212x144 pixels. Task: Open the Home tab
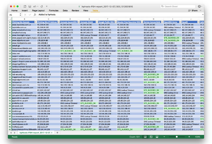[14, 10]
